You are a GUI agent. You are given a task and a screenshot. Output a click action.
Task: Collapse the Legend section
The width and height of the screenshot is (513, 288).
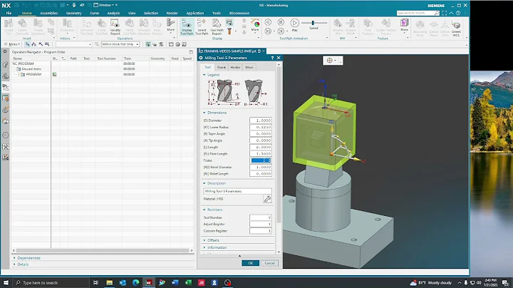(x=204, y=75)
